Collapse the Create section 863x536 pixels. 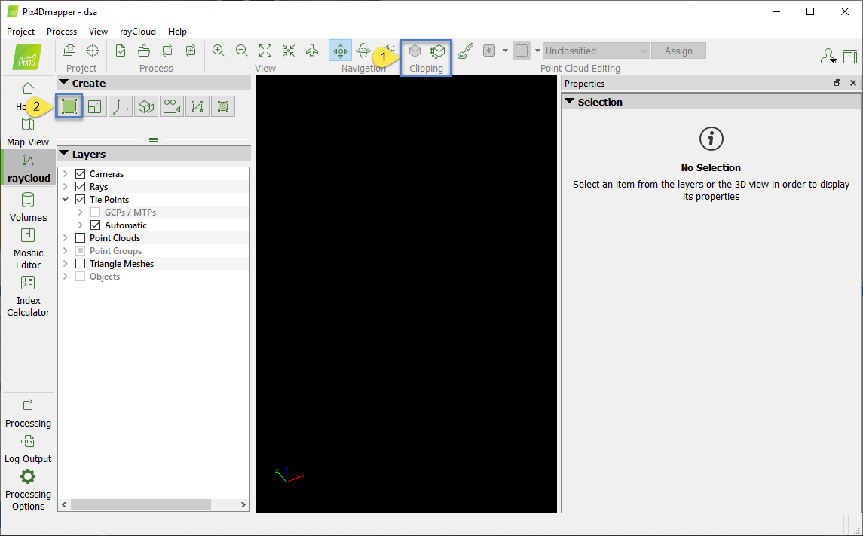(x=64, y=82)
